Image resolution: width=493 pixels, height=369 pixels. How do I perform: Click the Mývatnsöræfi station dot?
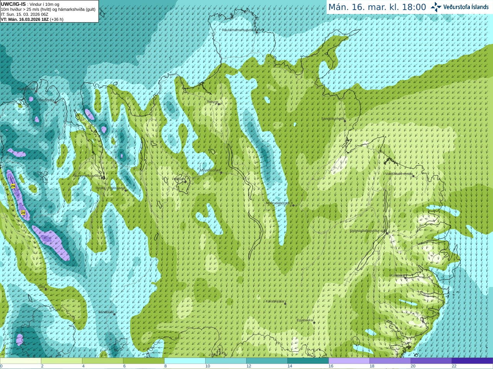tap(221, 173)
